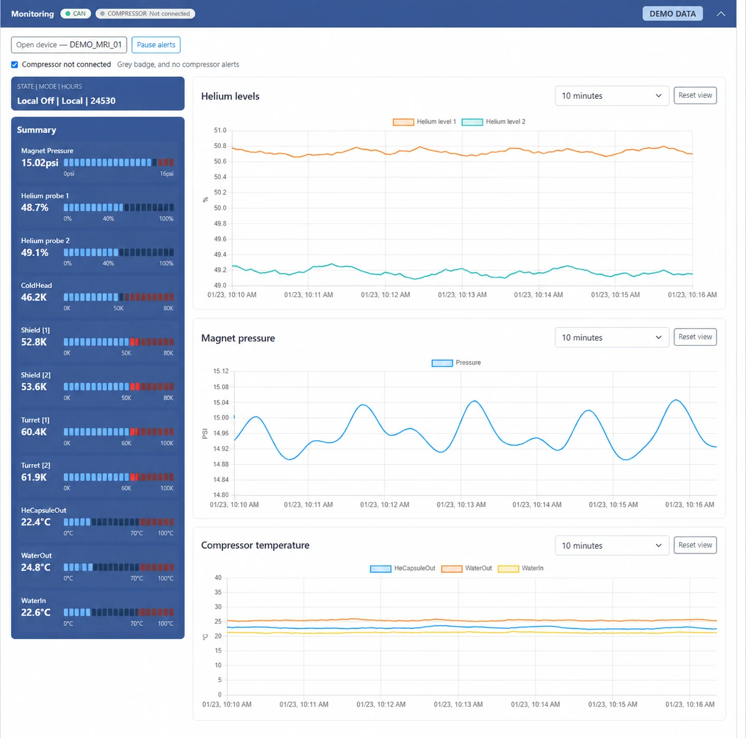The width and height of the screenshot is (746, 738).
Task: Click the Turret [2] gauge bar
Action: tap(119, 477)
